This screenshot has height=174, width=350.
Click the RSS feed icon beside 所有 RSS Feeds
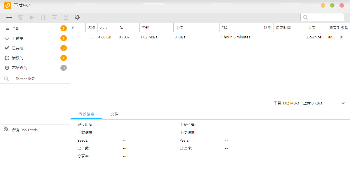(x=6, y=129)
